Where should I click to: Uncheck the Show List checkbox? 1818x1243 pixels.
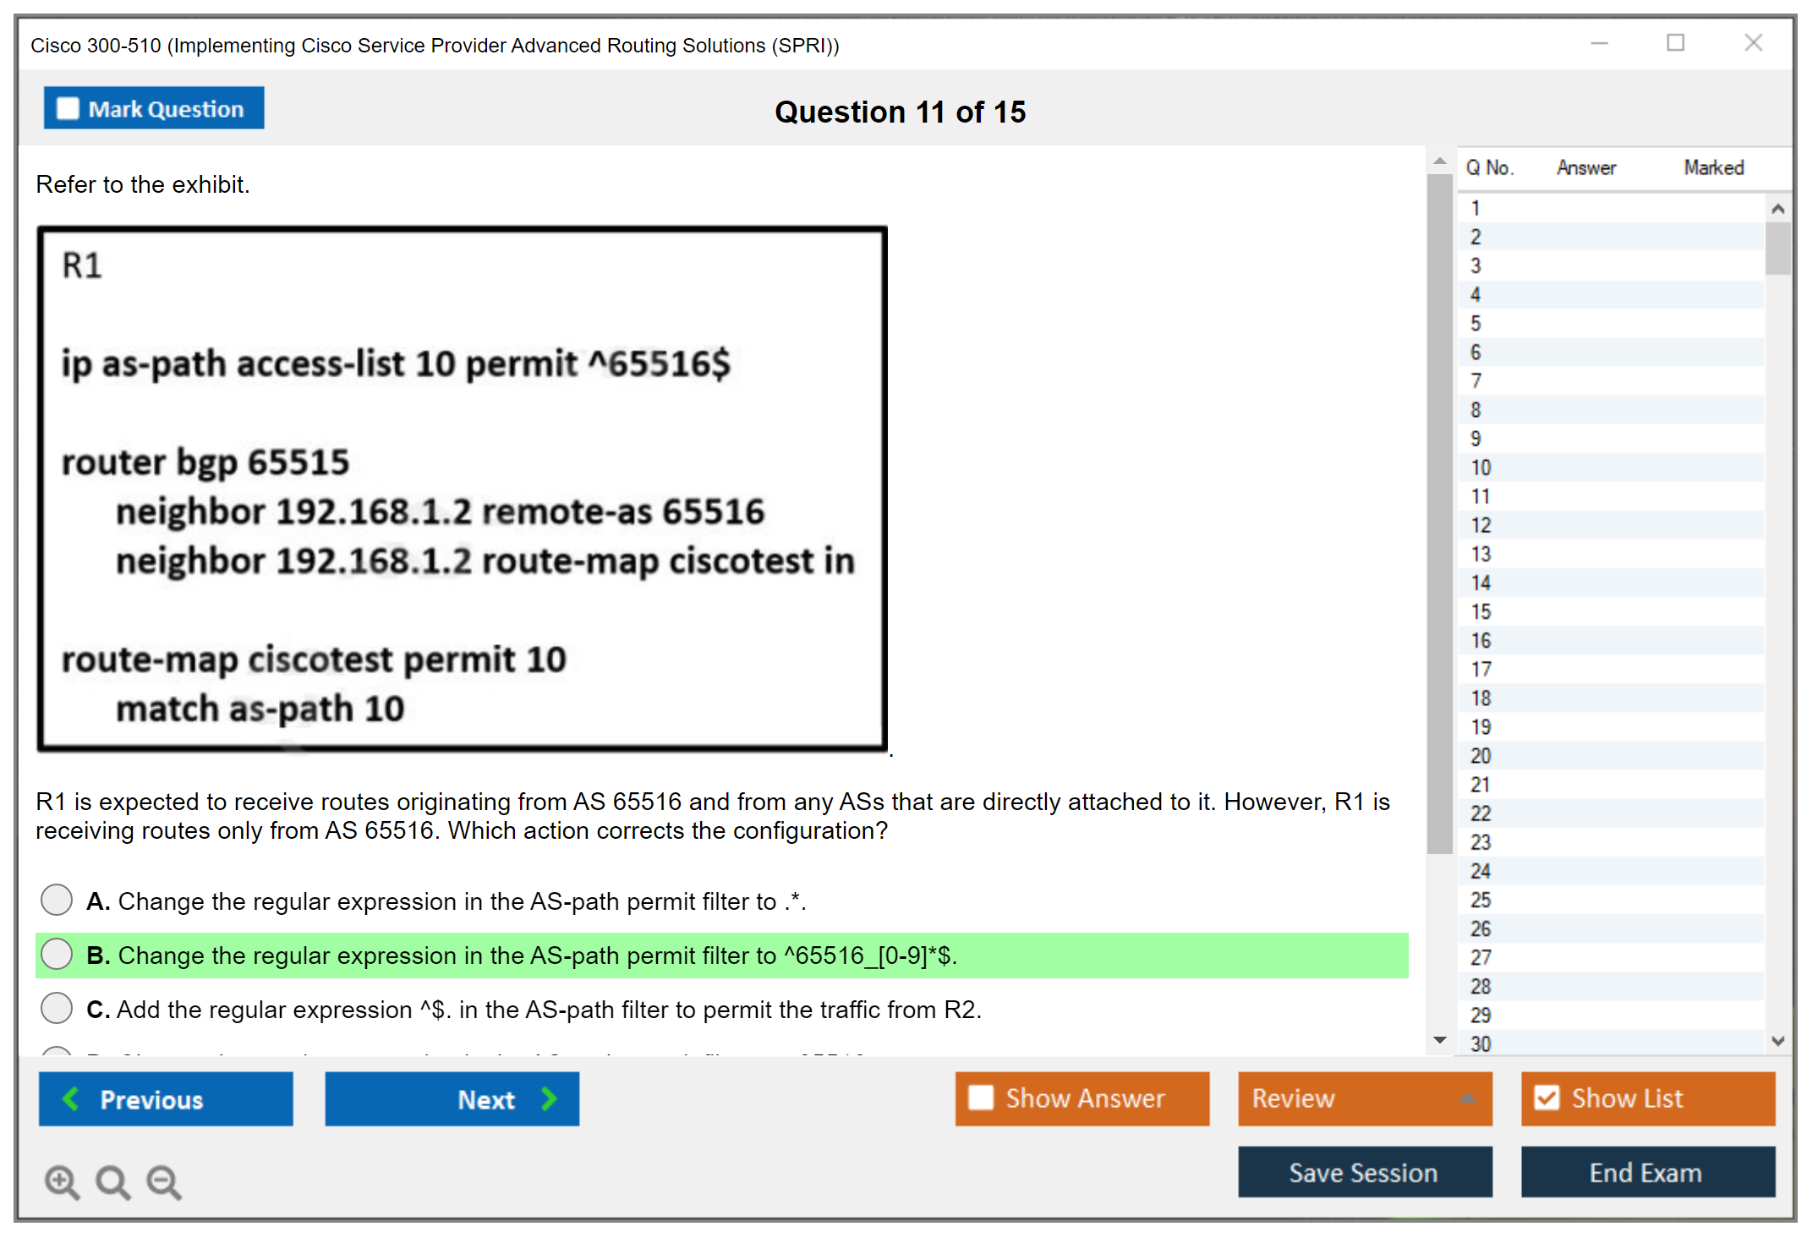pos(1547,1098)
